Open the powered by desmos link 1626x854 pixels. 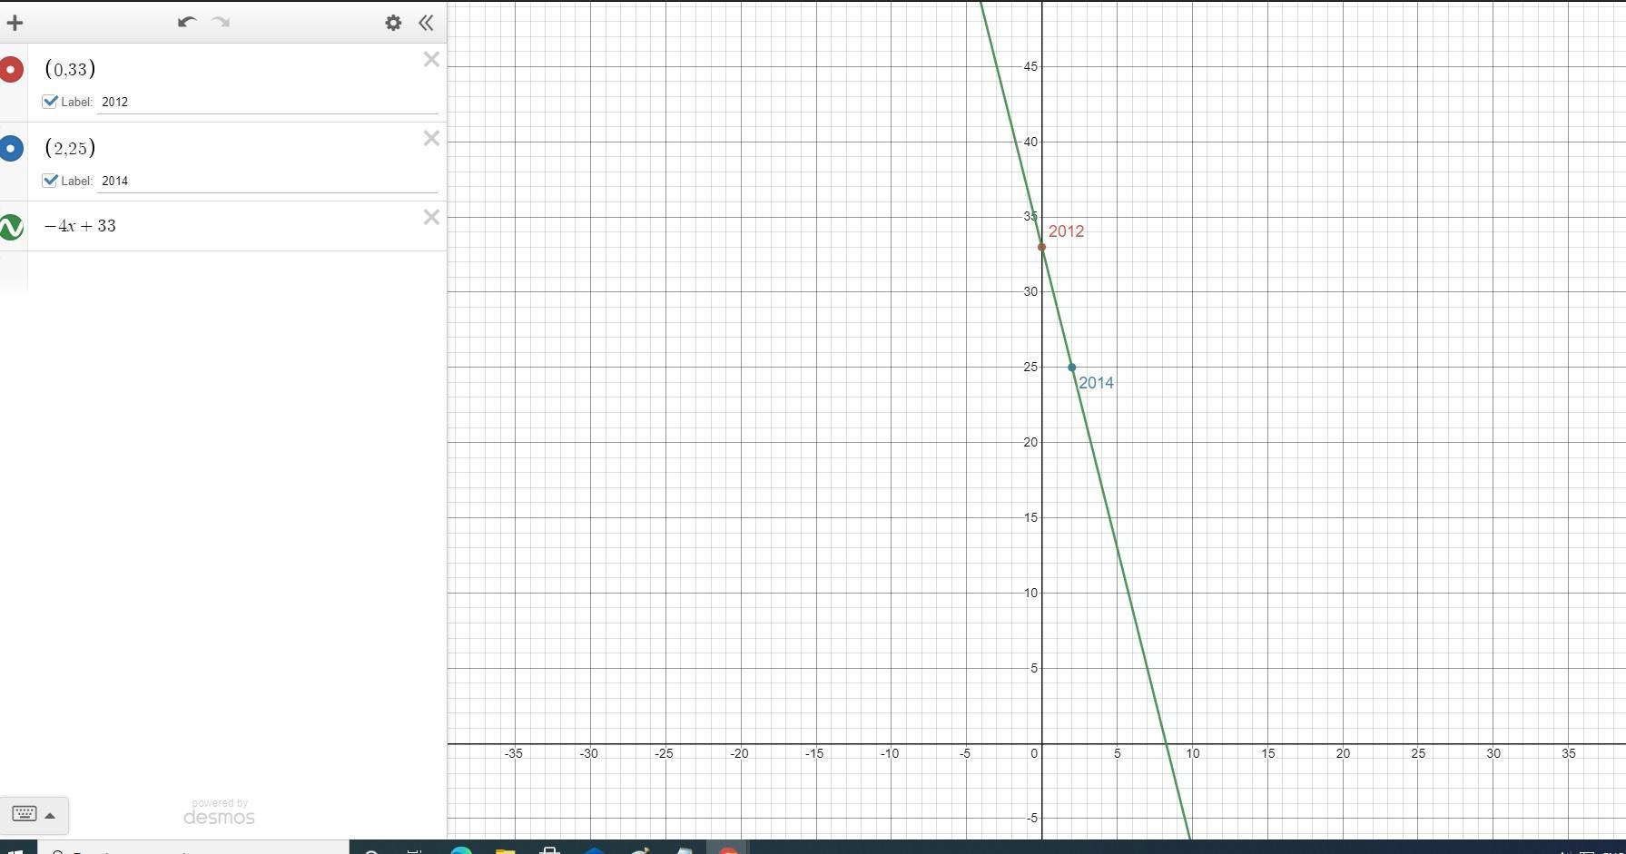click(x=219, y=812)
